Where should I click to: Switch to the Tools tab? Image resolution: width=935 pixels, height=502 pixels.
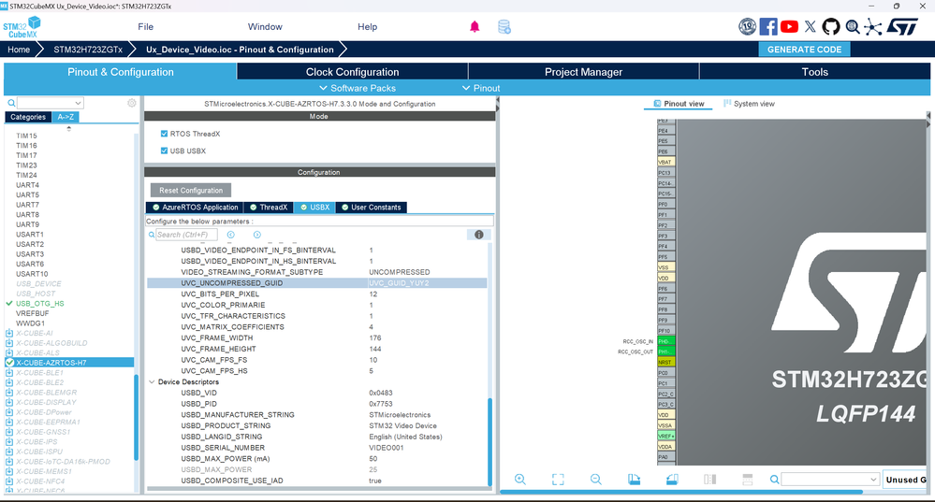pos(814,72)
